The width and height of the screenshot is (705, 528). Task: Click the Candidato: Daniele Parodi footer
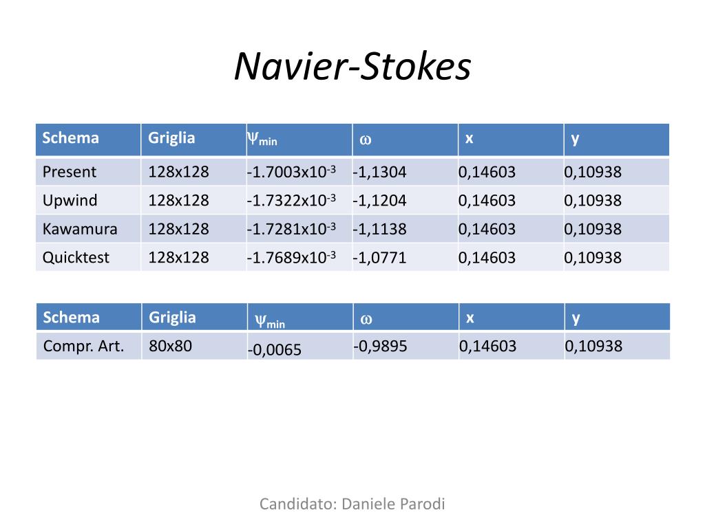click(x=352, y=504)
